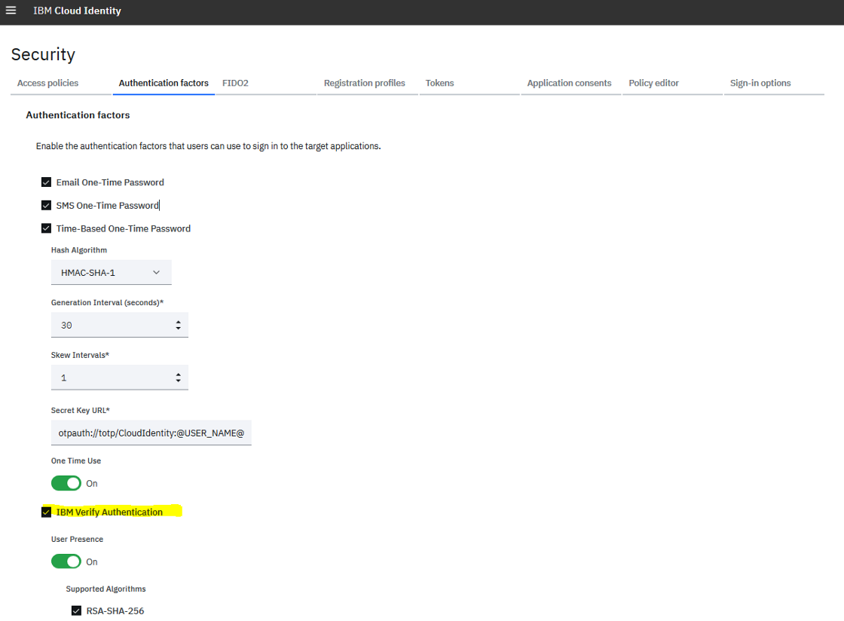Toggle the SMS One-Time Password checkbox
Screen dimensions: 844x621
point(46,206)
